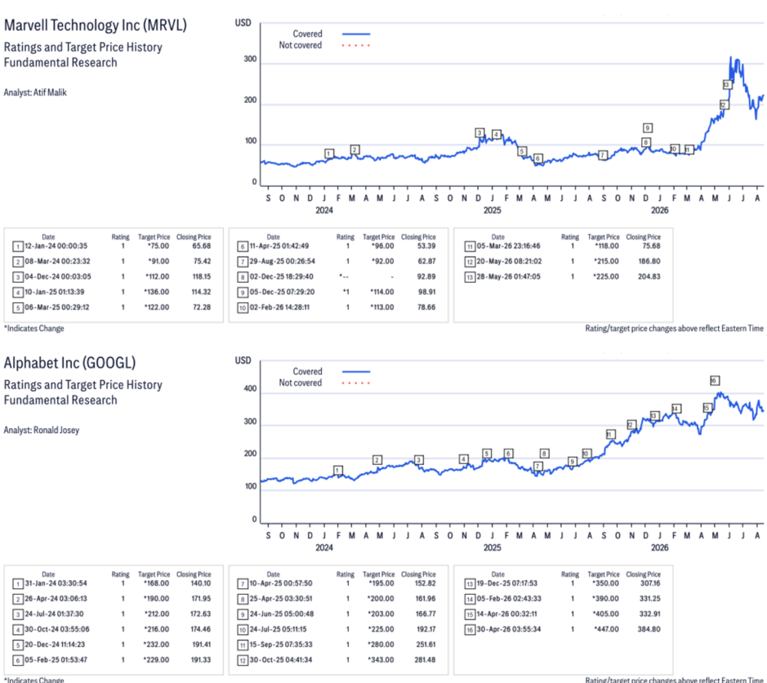
Task: Click the blue Covered legend line in Alphabet chart
Action: pos(356,372)
